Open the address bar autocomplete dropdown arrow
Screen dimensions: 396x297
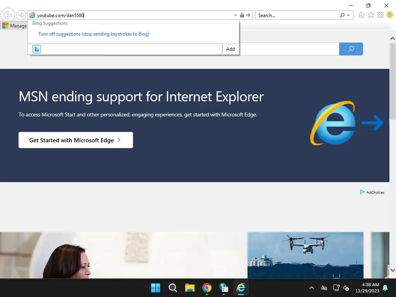[x=236, y=15]
